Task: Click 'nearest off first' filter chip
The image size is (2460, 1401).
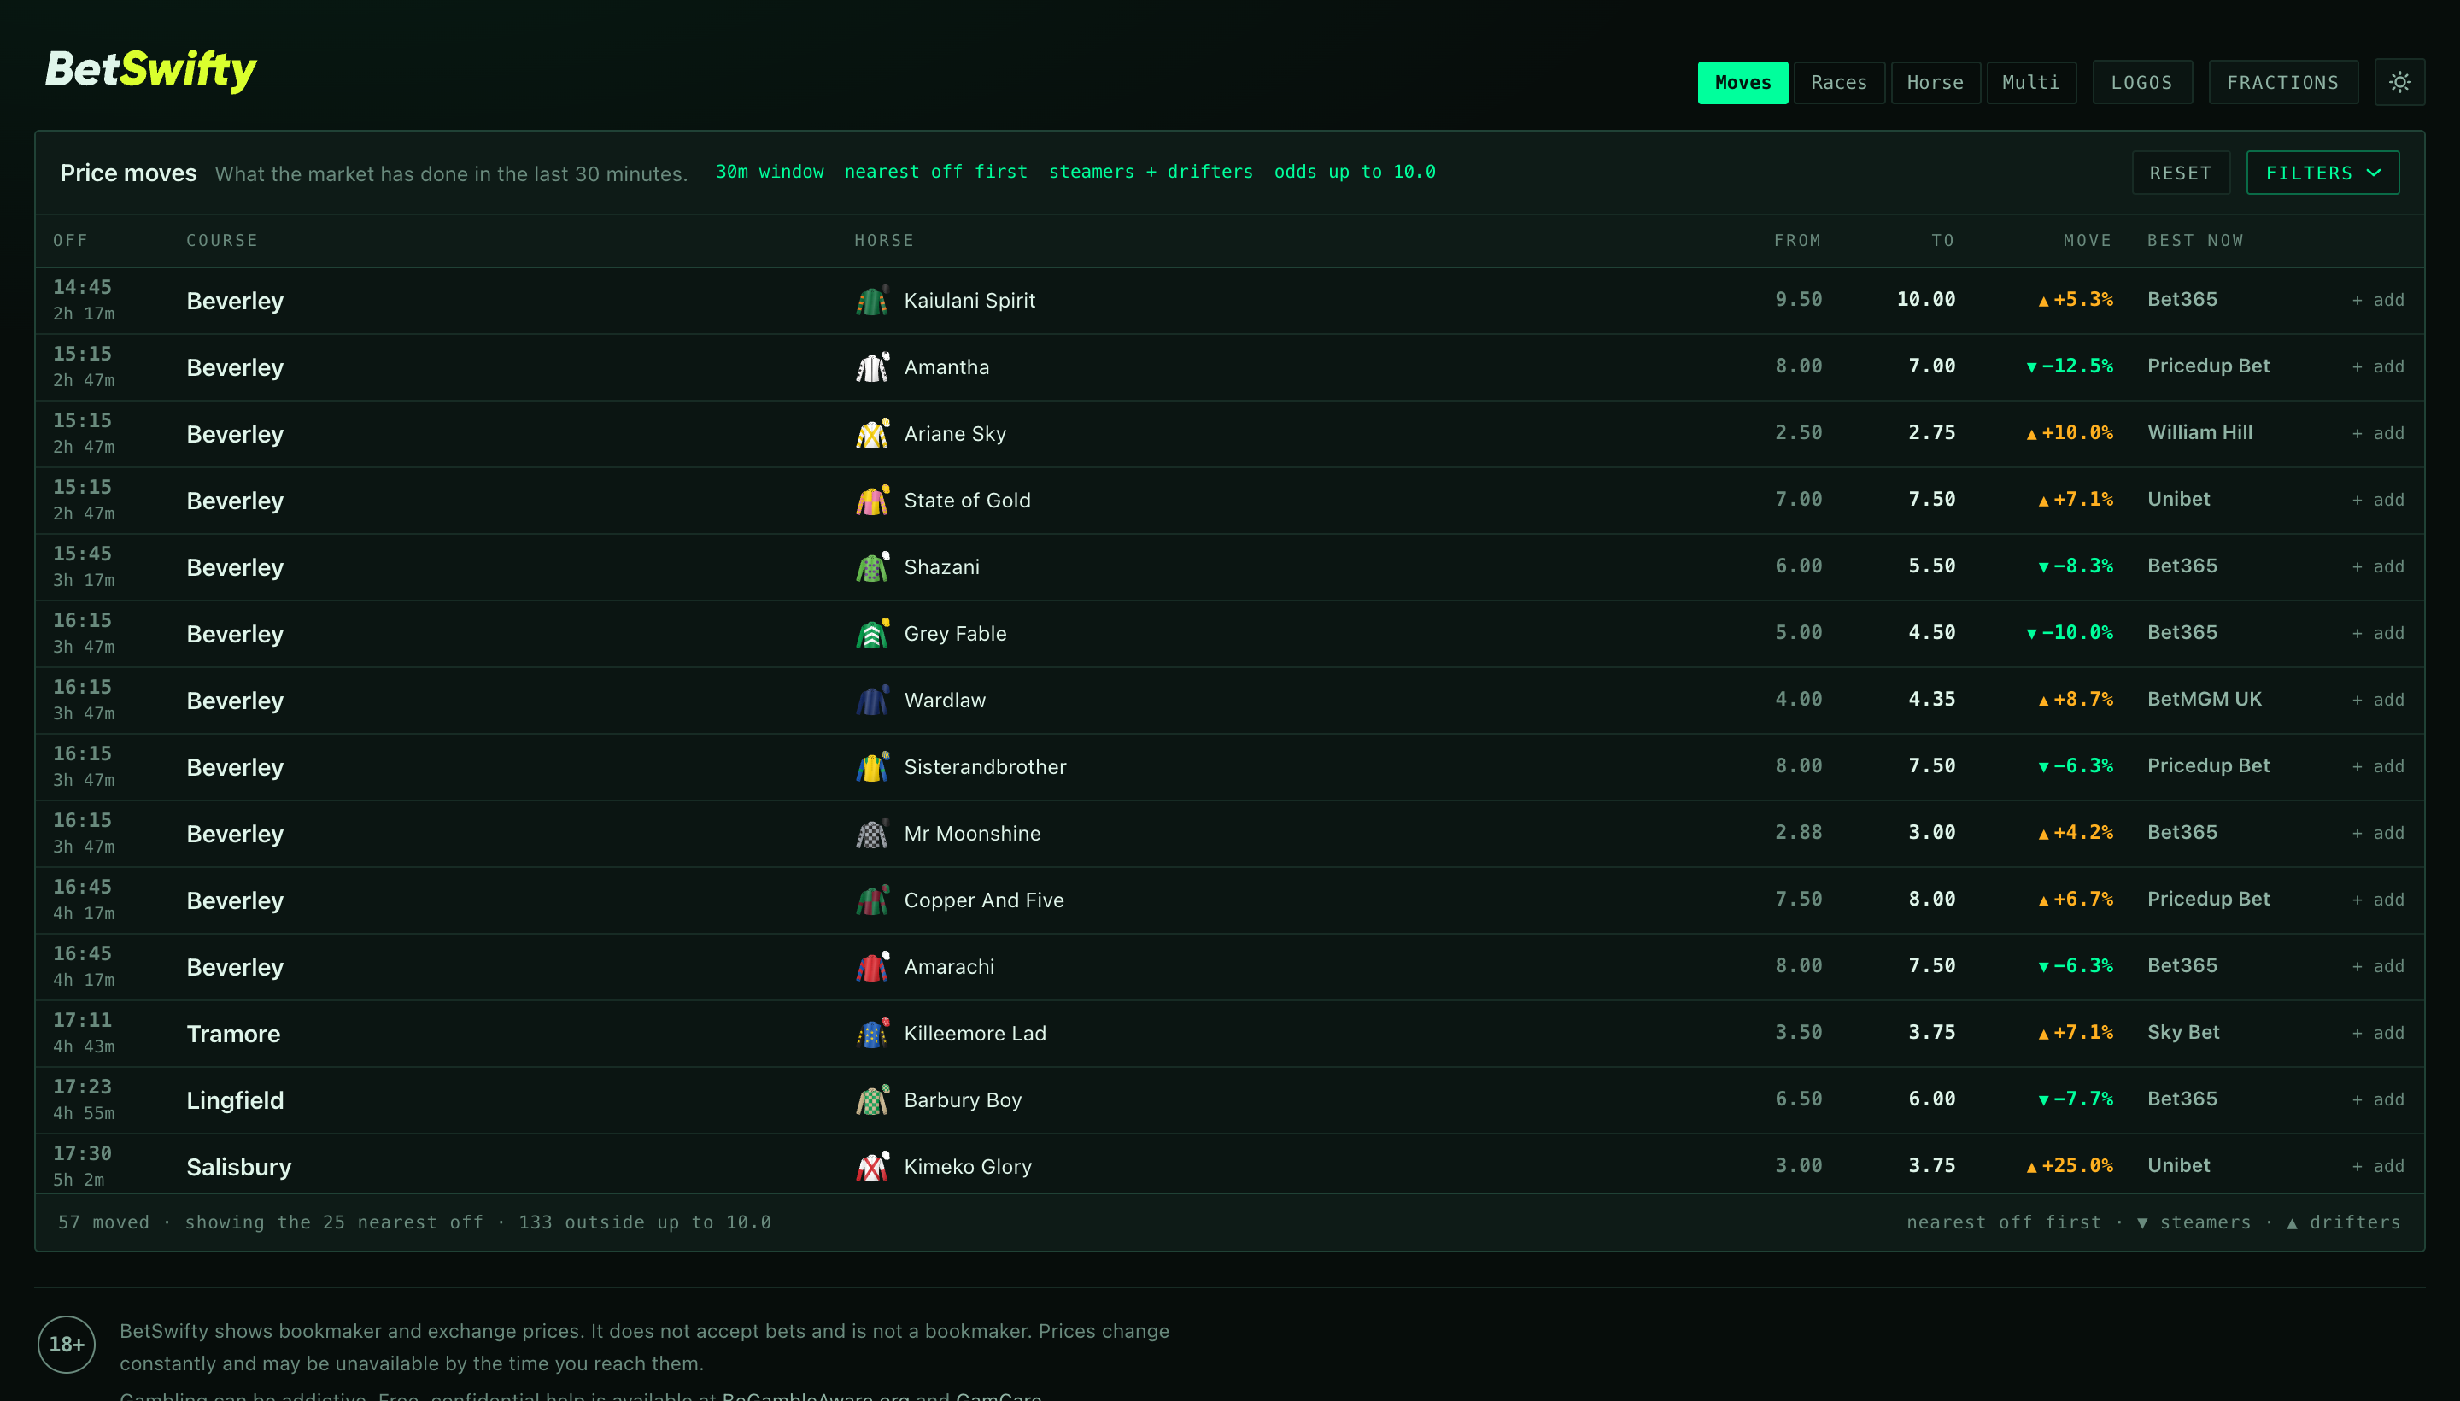Action: pos(936,171)
